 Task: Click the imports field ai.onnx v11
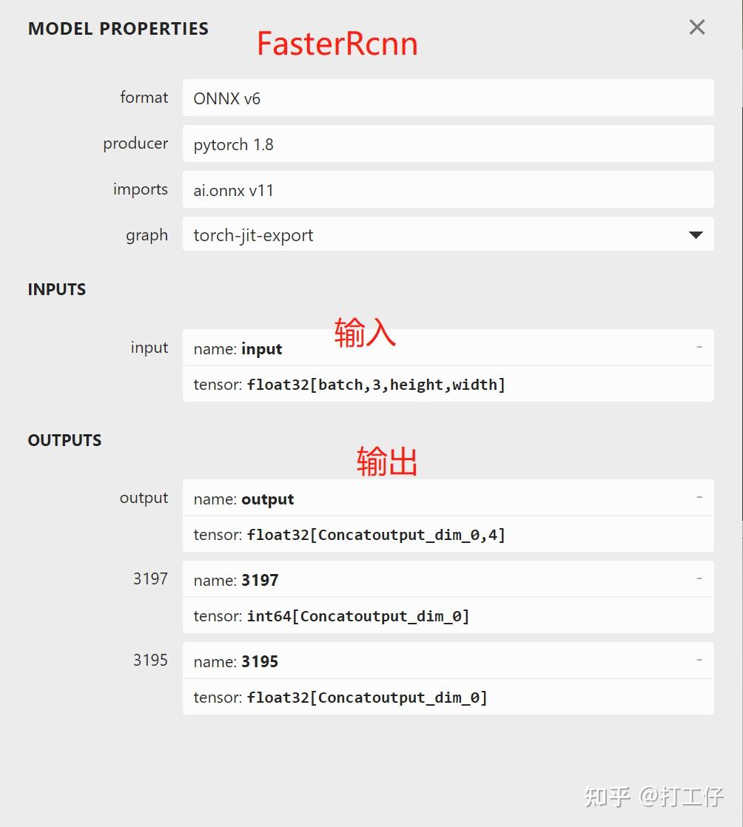448,189
